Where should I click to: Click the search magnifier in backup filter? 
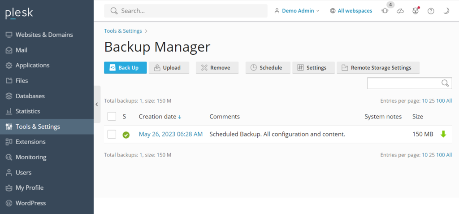coord(445,83)
